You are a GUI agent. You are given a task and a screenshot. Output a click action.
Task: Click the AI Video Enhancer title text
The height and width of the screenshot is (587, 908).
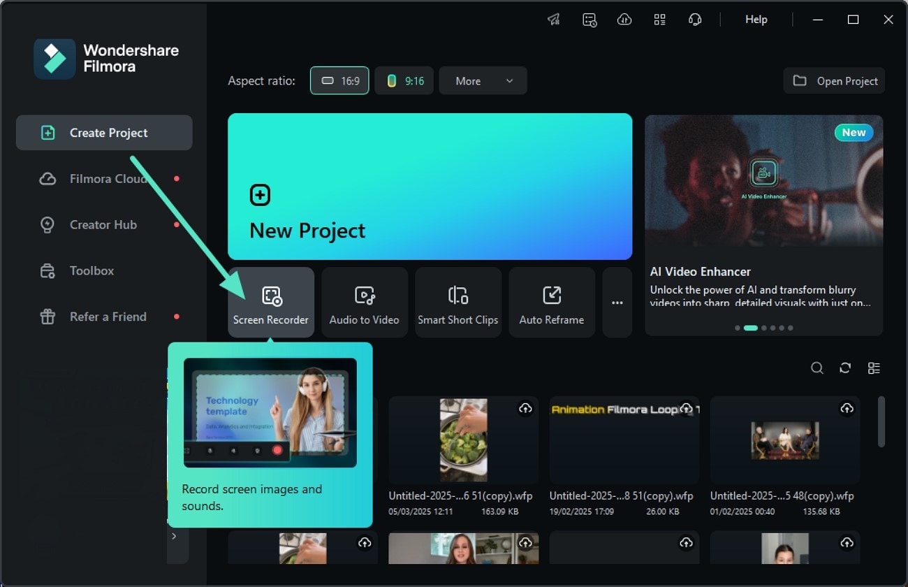tap(701, 271)
